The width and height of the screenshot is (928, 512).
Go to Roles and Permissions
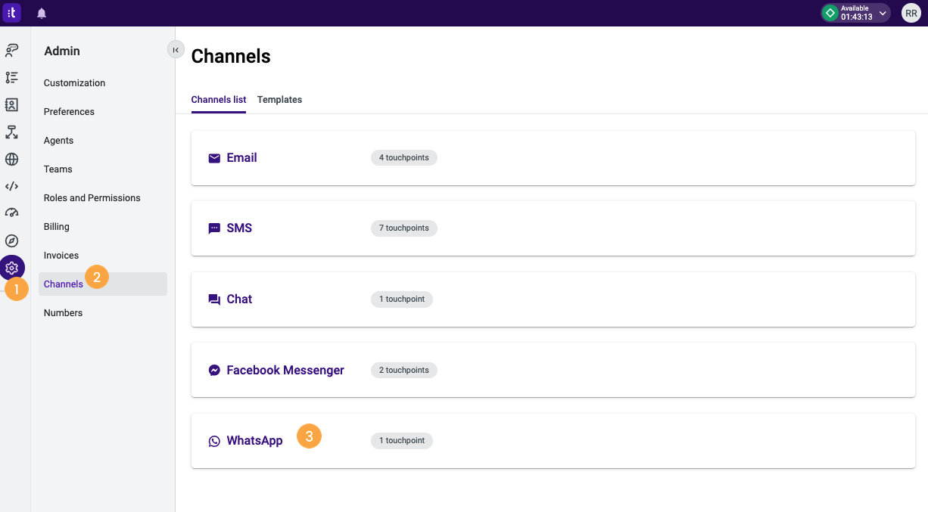coord(92,198)
